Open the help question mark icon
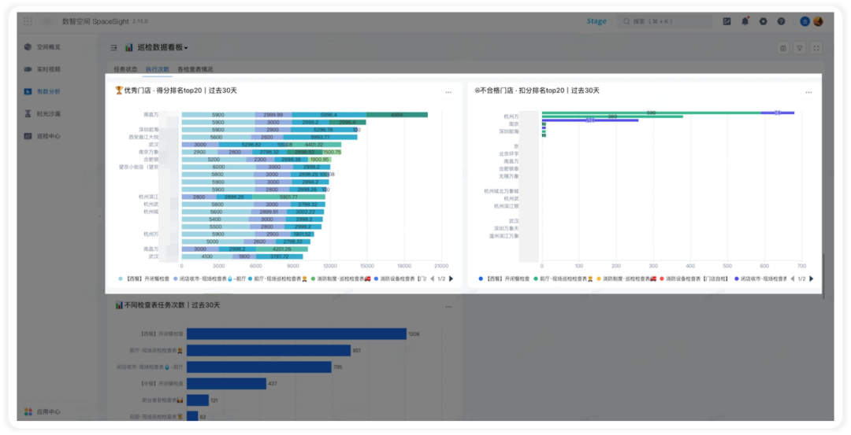 (781, 21)
